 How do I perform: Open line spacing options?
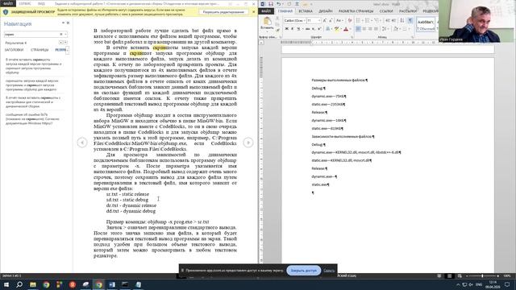point(384,29)
